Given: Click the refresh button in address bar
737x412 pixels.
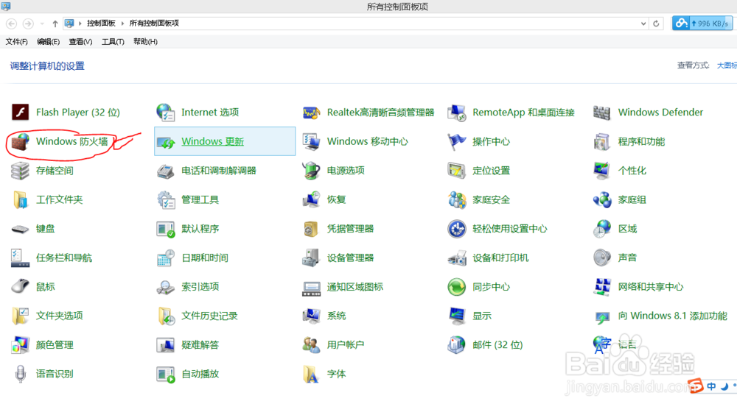Looking at the screenshot, I should pyautogui.click(x=656, y=24).
